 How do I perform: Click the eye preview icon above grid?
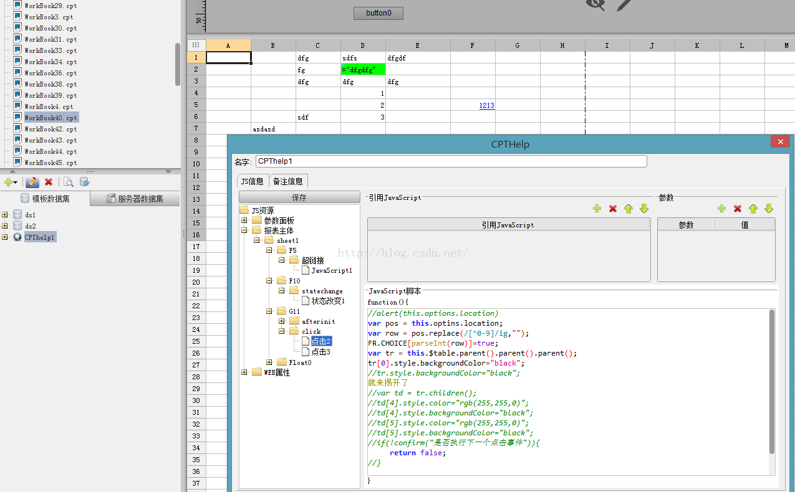(x=595, y=4)
